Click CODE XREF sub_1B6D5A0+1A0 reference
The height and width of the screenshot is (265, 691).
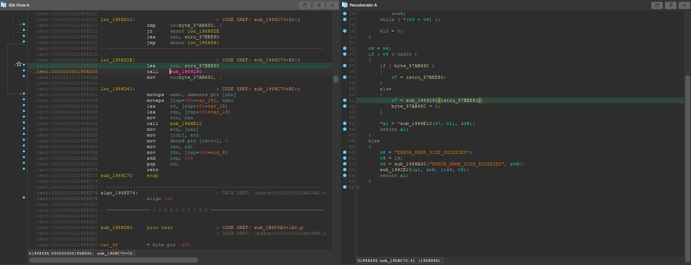[x=260, y=227]
